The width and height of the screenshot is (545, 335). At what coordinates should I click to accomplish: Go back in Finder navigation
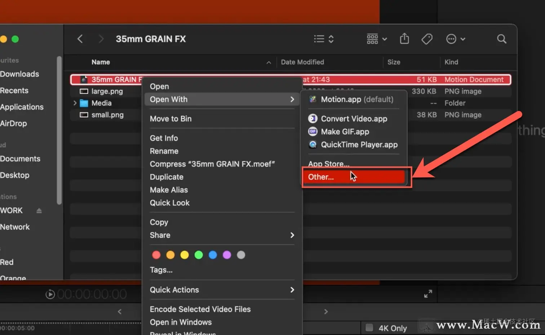[80, 39]
